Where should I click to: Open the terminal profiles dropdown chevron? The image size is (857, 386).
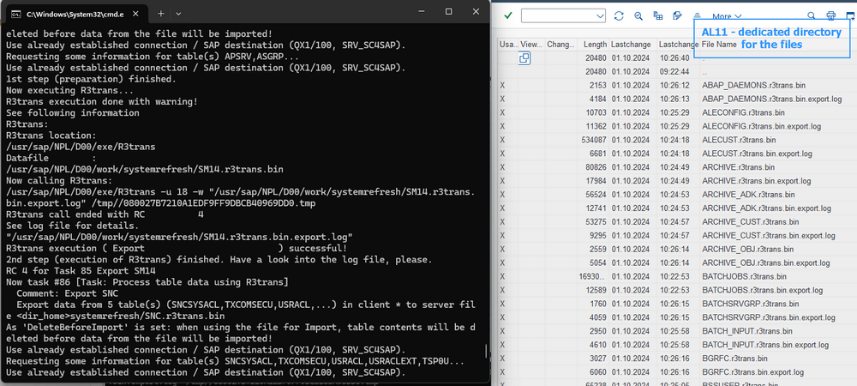point(178,13)
